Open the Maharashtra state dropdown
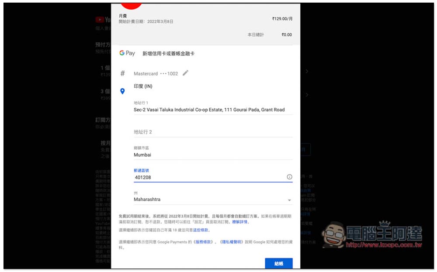This screenshot has width=437, height=272. pos(213,200)
